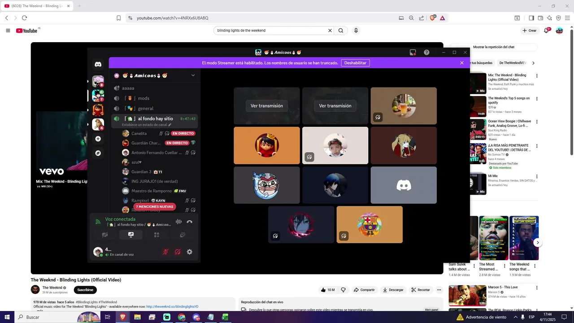Open Brave Wallet icon
The height and width of the screenshot is (323, 574).
click(540, 18)
